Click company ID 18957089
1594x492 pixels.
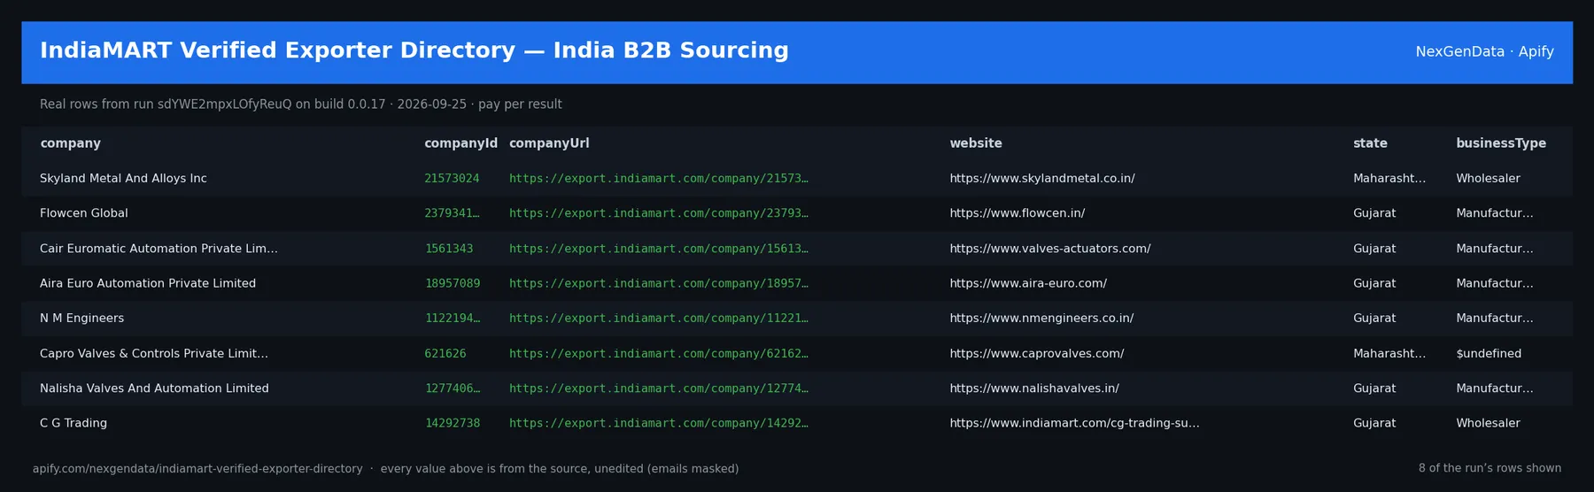[x=453, y=283]
